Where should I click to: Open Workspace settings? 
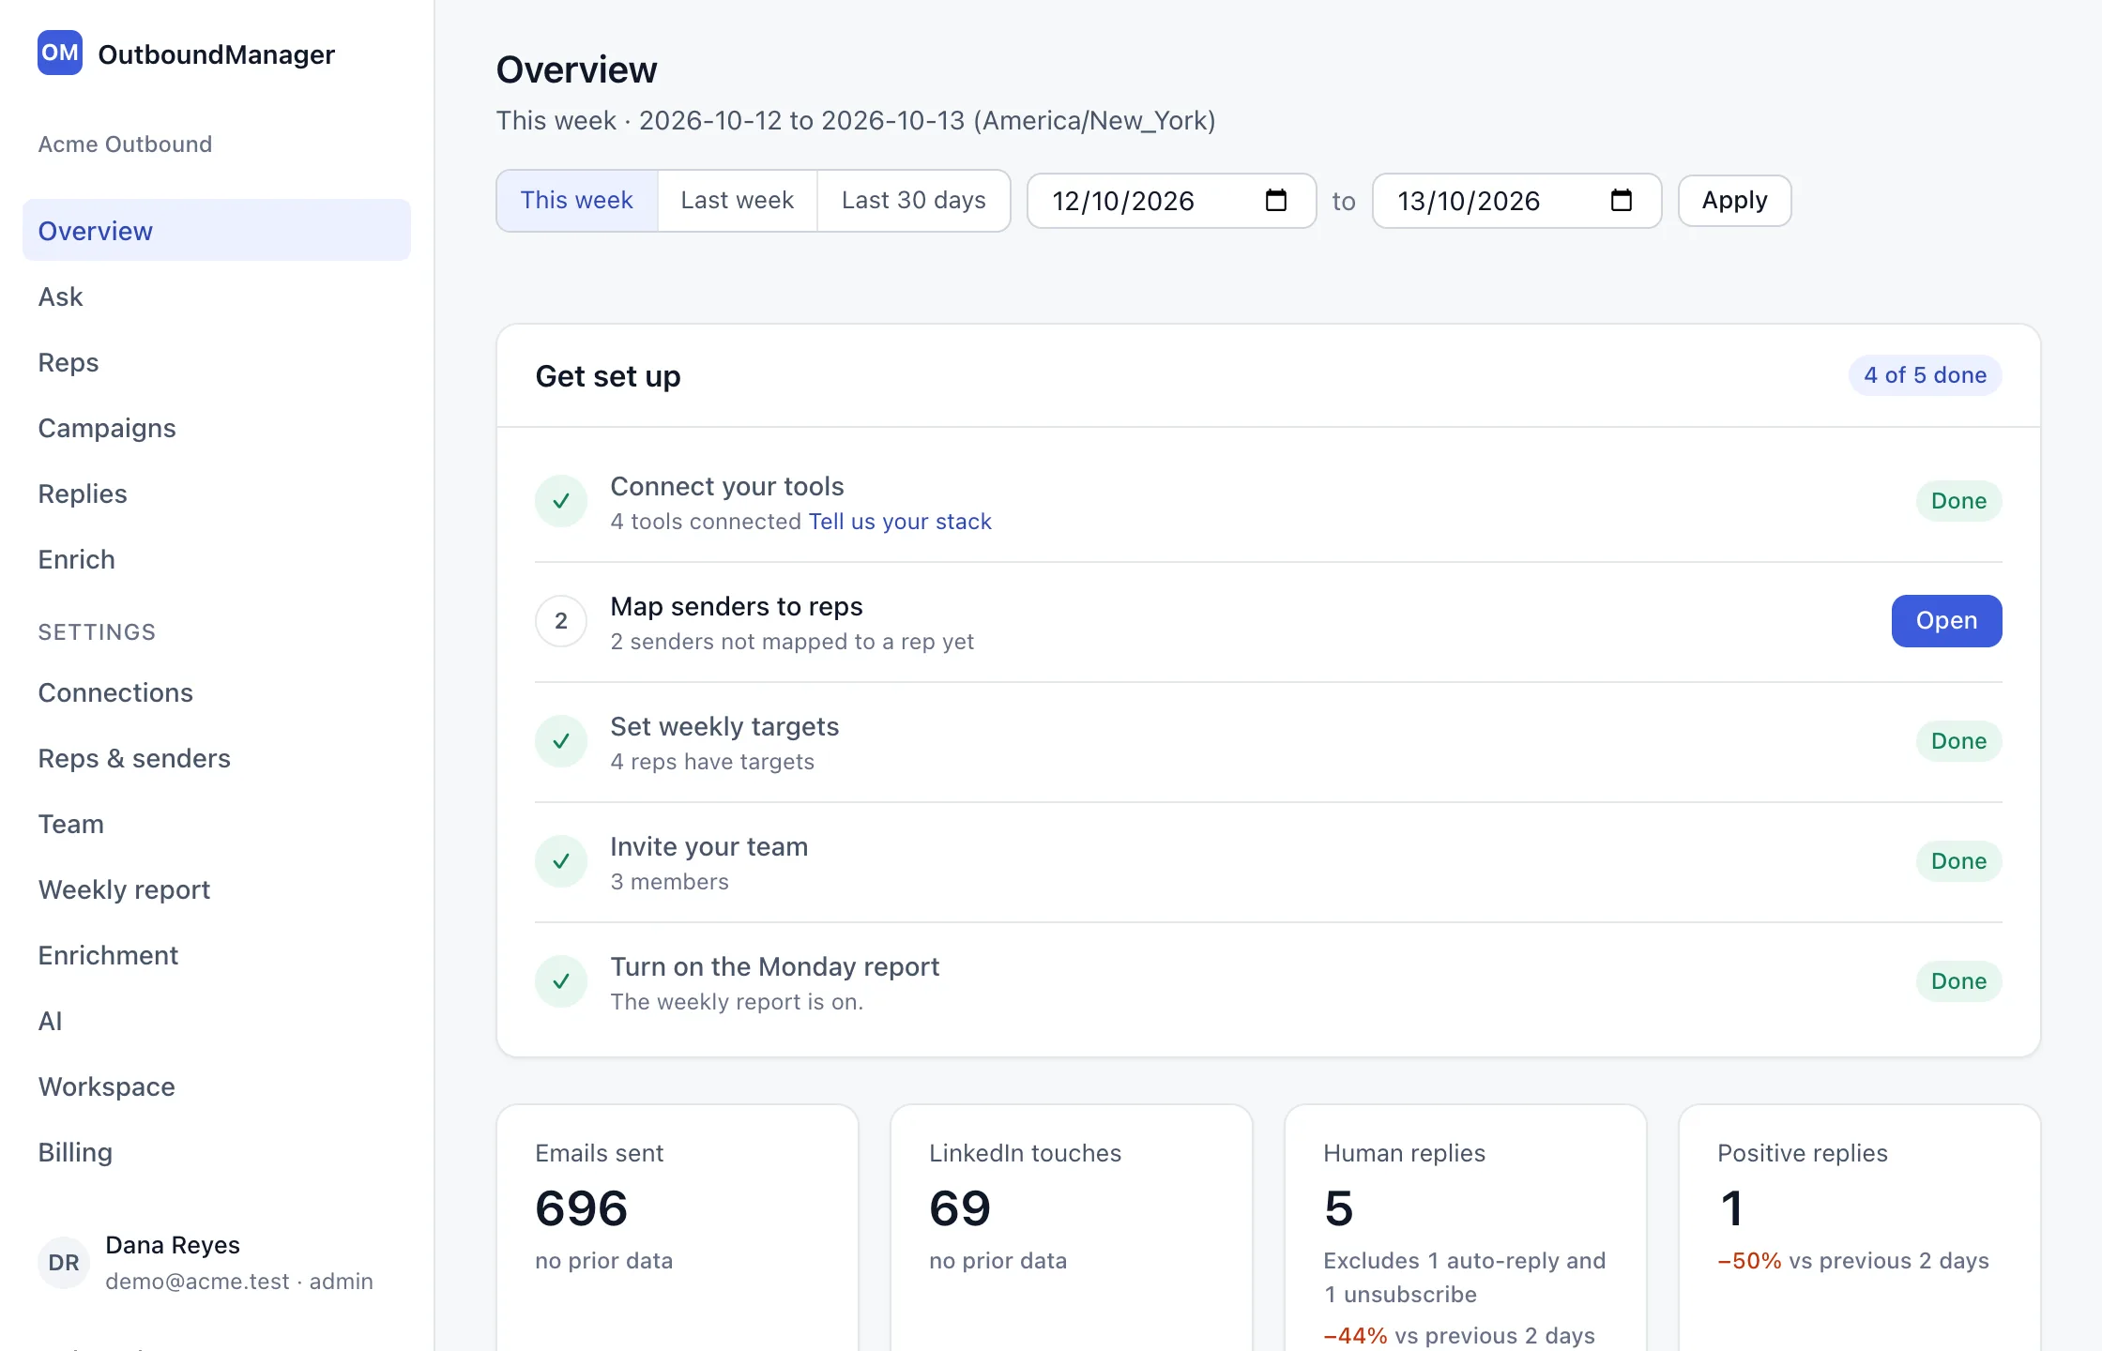coord(217,1086)
